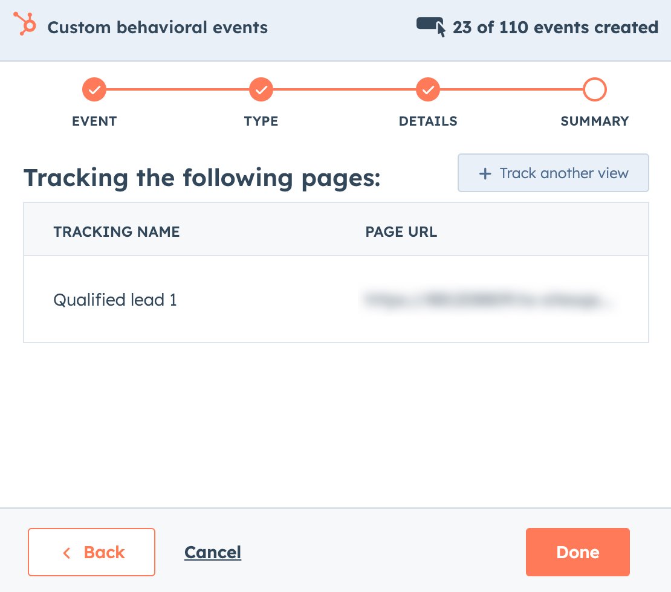Screen dimensions: 671x592
Task: Go to the completed EVENT step circle
Action: tap(94, 90)
